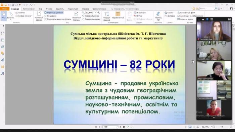
Task: Click Fit Visible area option
Action: 58,19
